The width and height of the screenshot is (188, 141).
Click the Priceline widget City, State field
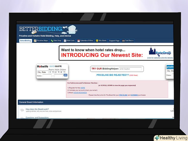[x=170, y=71]
